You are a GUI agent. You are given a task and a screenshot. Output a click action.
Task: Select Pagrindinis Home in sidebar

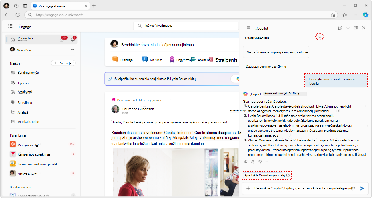coord(41,39)
